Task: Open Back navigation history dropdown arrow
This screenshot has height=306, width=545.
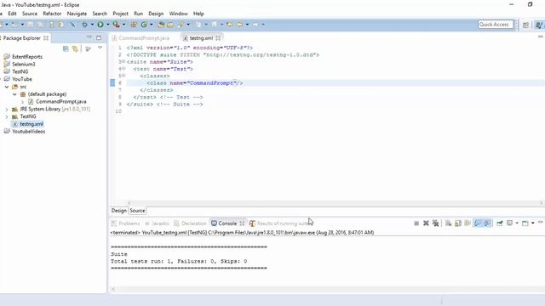Action: tap(247, 25)
